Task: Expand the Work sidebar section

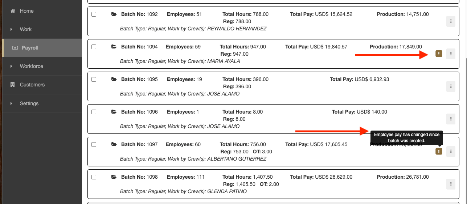Action: point(25,29)
